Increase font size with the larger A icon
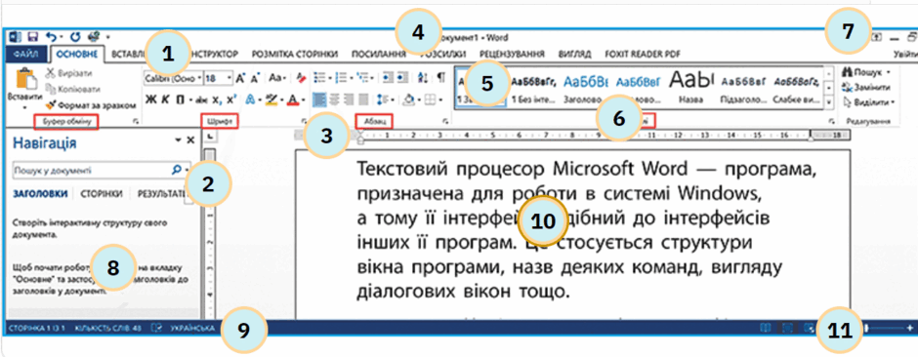Image resolution: width=918 pixels, height=357 pixels. 240,78
